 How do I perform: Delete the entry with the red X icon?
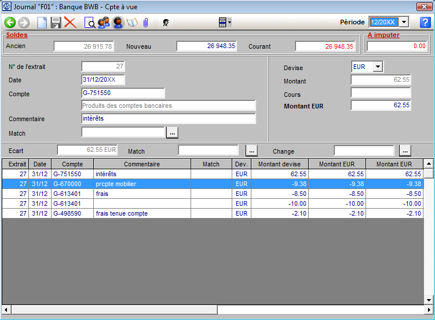click(x=70, y=23)
